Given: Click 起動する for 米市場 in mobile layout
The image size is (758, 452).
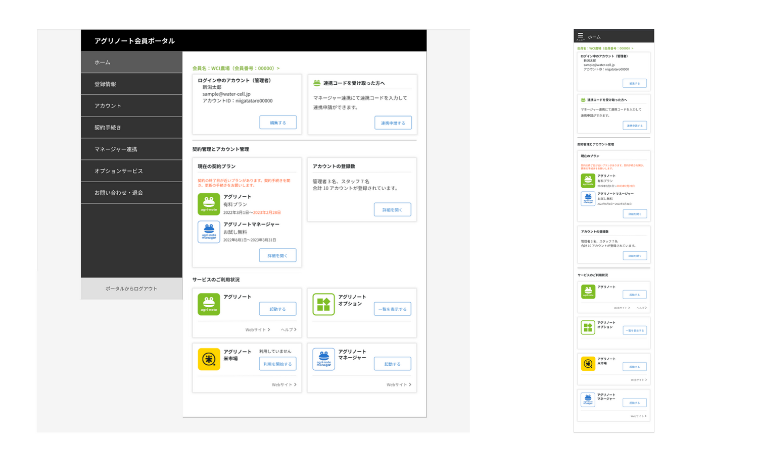Looking at the screenshot, I should coord(635,367).
